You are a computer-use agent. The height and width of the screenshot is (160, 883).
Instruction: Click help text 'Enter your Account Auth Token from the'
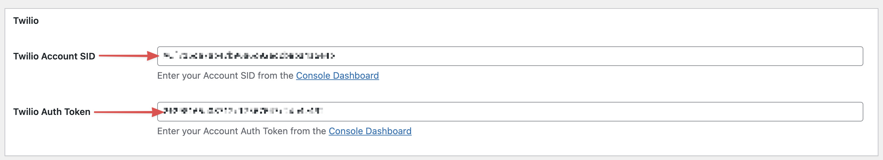click(241, 131)
